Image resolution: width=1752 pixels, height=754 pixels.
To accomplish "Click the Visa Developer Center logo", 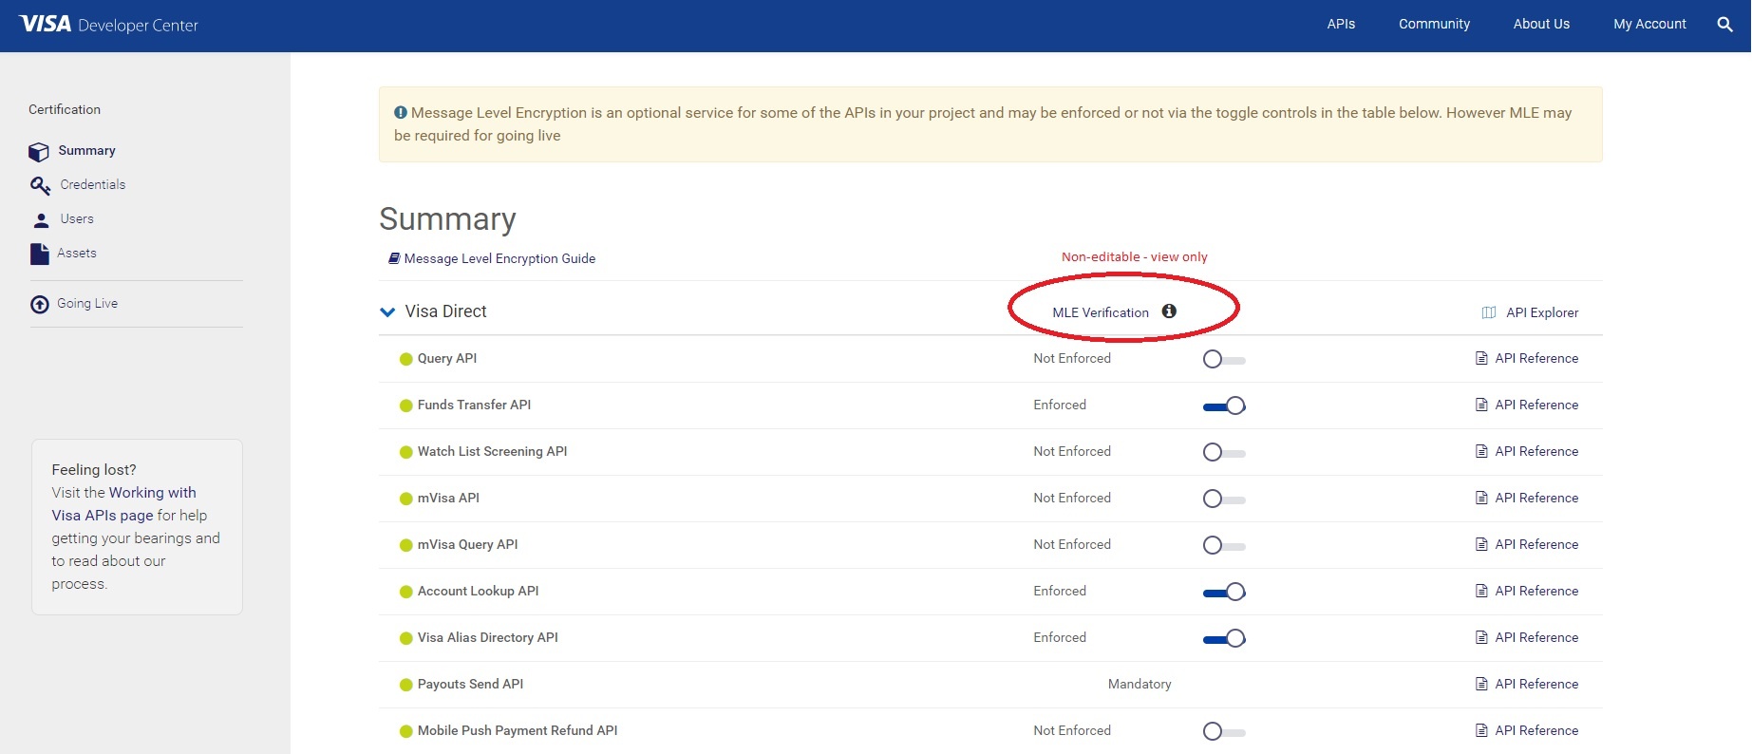I will tap(108, 25).
